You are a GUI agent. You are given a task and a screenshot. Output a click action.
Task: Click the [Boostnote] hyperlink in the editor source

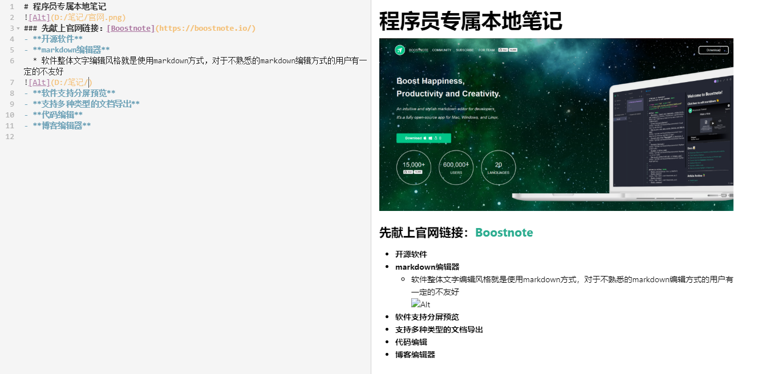[x=130, y=28]
